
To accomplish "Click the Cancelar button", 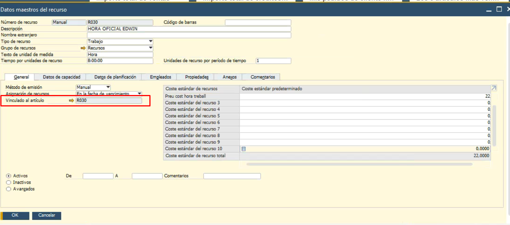I will tap(47, 215).
